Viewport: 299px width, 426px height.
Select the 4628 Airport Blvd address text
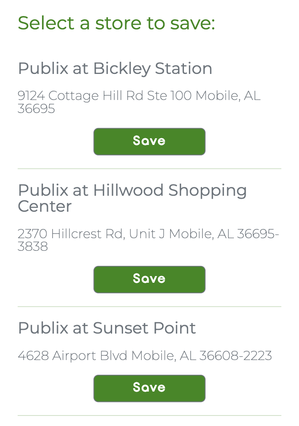tap(144, 356)
